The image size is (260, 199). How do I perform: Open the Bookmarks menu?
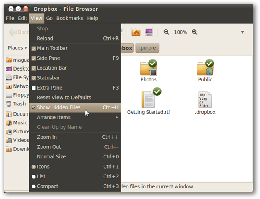(70, 18)
